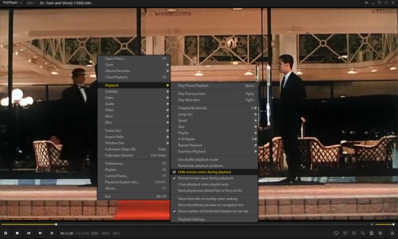Pause the video with the pause button
398x239 pixels.
5,233
